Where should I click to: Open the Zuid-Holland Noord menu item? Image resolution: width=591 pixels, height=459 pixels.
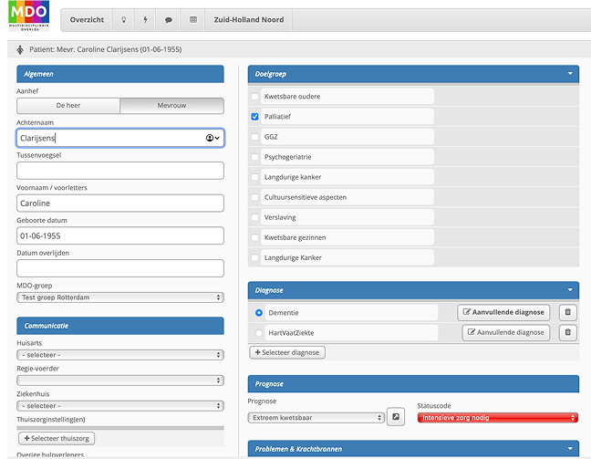pos(249,19)
